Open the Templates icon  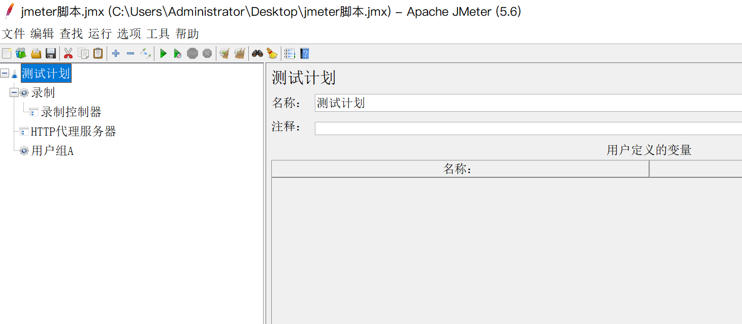coord(21,53)
